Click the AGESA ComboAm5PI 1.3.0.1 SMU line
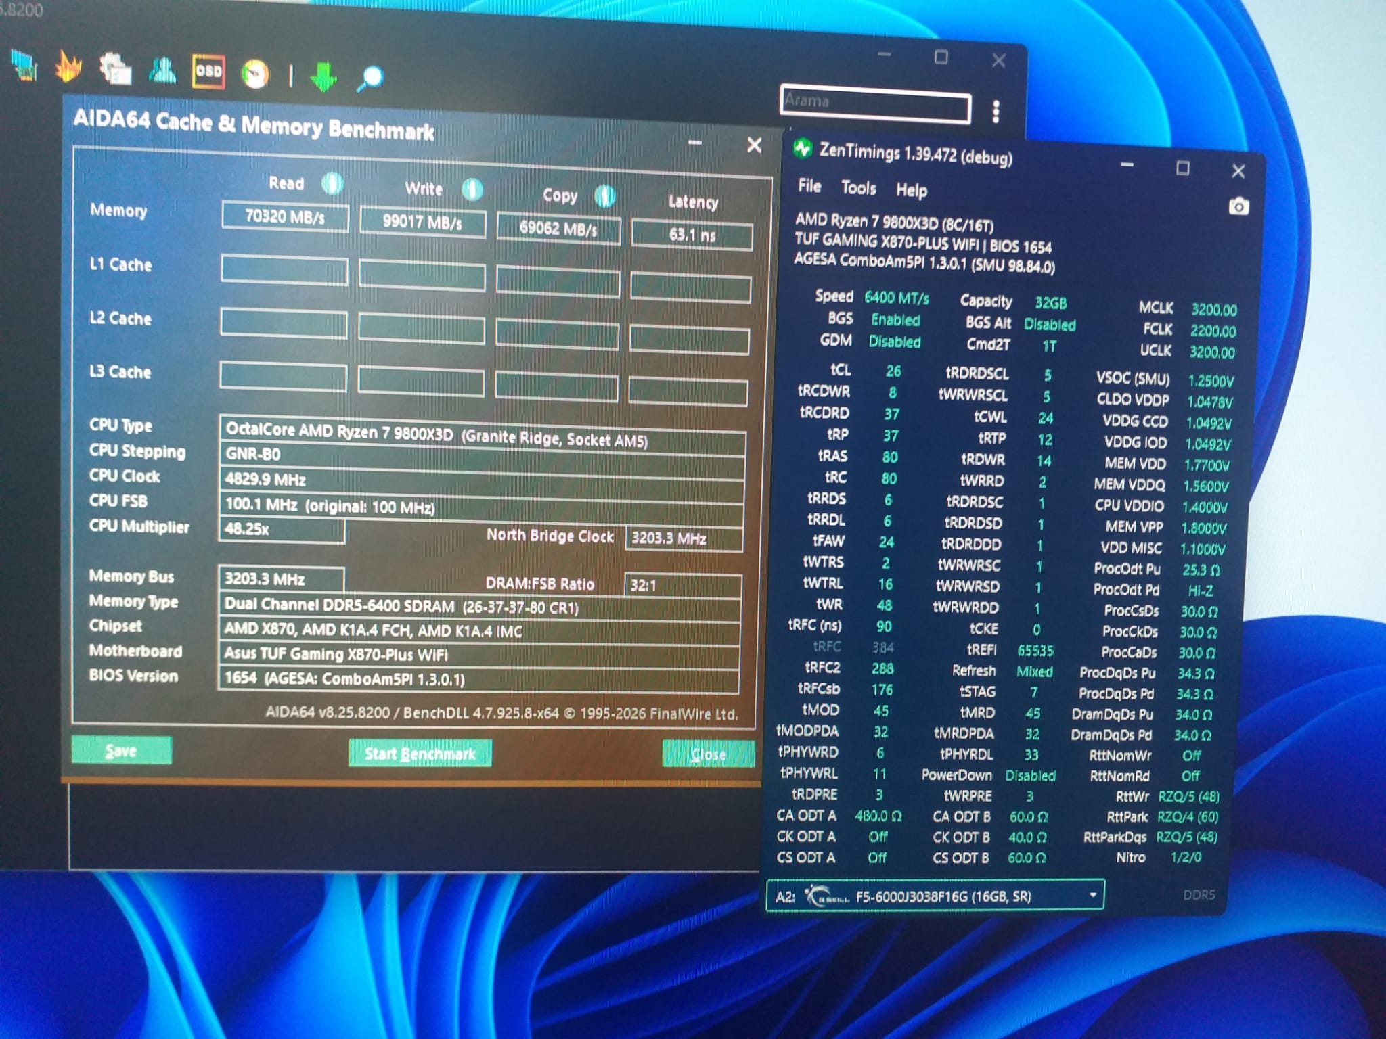This screenshot has width=1386, height=1039. (924, 263)
